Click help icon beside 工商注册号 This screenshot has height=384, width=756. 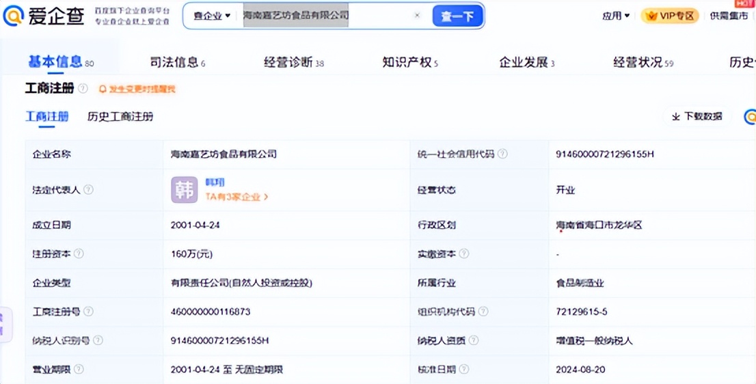(x=88, y=312)
